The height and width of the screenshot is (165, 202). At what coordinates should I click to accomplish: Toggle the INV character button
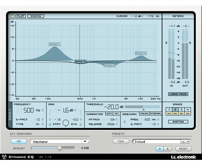tap(116, 113)
